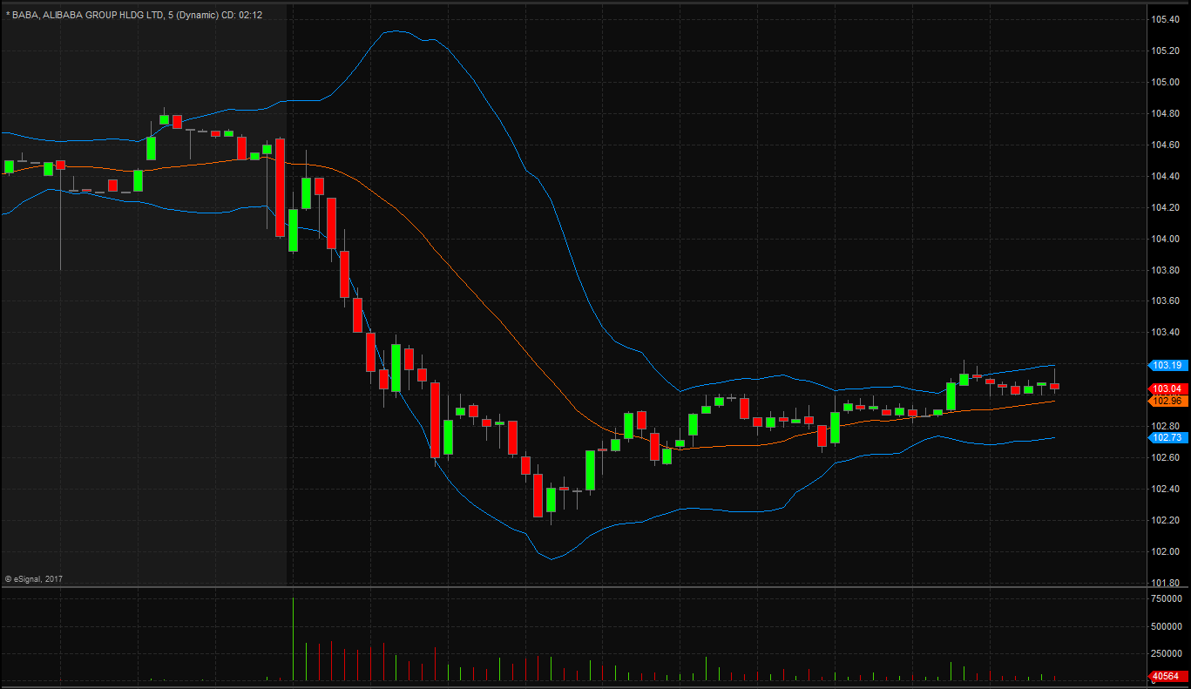This screenshot has width=1191, height=689.
Task: Select the red 103.04 last price tag
Action: coord(1167,388)
